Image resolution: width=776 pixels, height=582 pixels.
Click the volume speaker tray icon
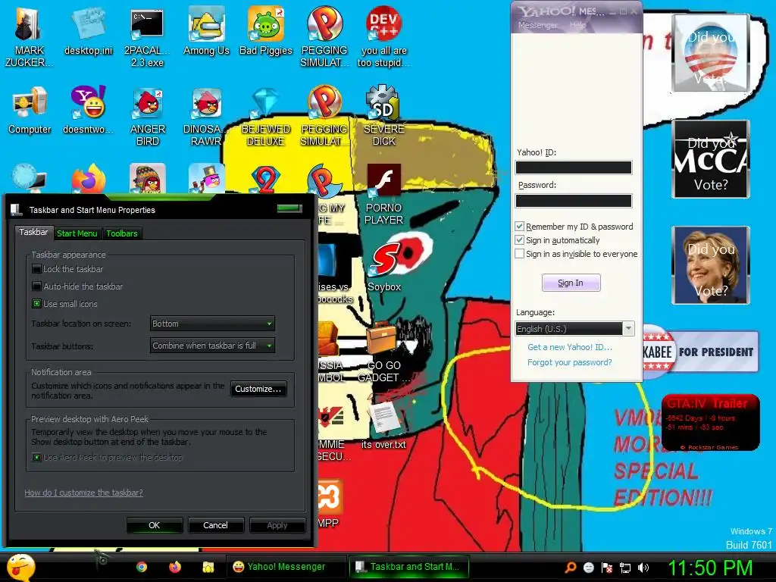[643, 568]
